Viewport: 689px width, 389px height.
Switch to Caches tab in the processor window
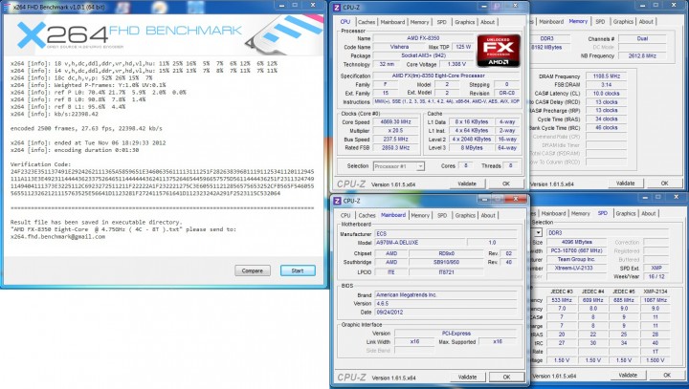(366, 22)
